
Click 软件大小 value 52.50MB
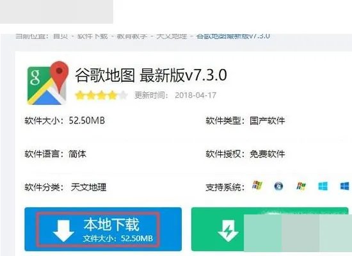tap(87, 120)
